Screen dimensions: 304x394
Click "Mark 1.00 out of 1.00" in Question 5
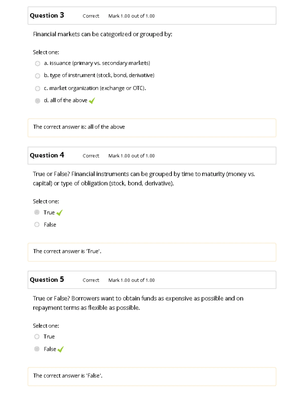pos(131,280)
